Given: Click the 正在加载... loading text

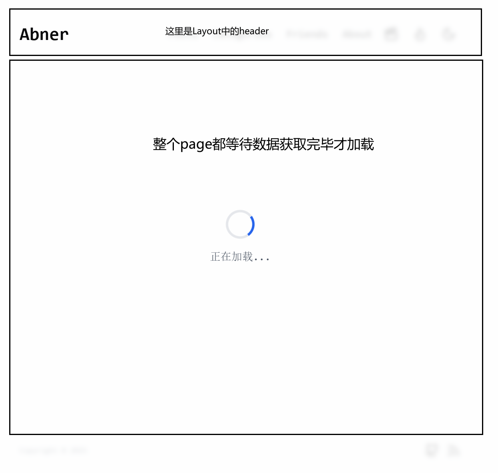Looking at the screenshot, I should tap(240, 257).
